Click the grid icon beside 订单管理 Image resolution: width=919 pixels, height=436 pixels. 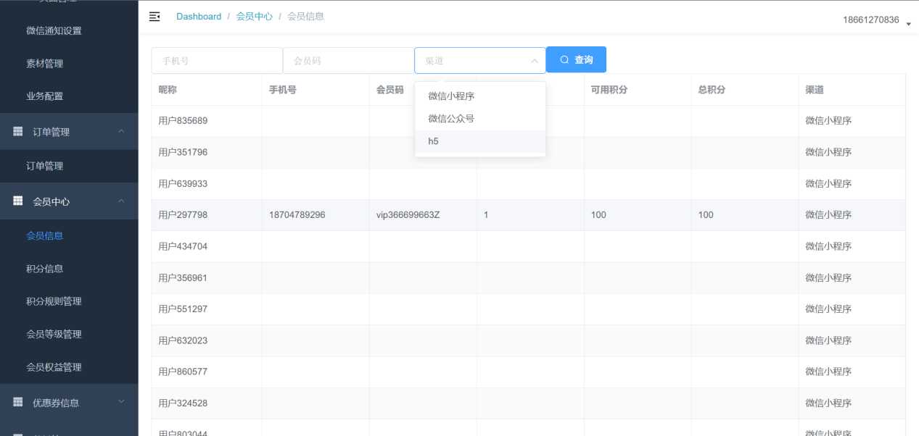[18, 132]
